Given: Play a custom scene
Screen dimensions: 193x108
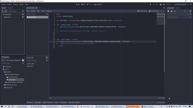Looking at the screenshot, I should tap(164, 4).
